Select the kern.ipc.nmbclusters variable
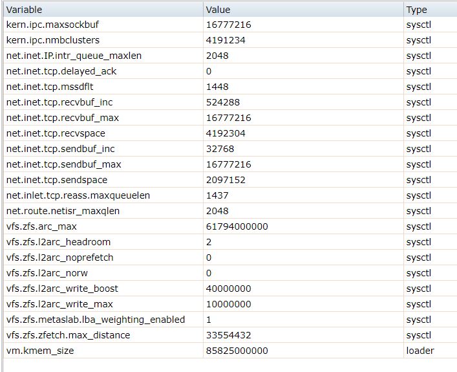This screenshot has height=372, width=457. point(53,40)
